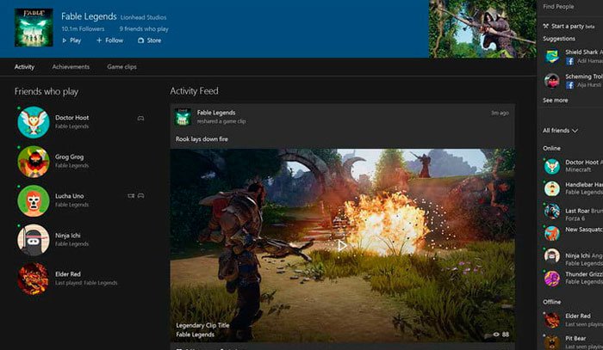Open Handlebar friend avatar in Online list

coord(552,188)
